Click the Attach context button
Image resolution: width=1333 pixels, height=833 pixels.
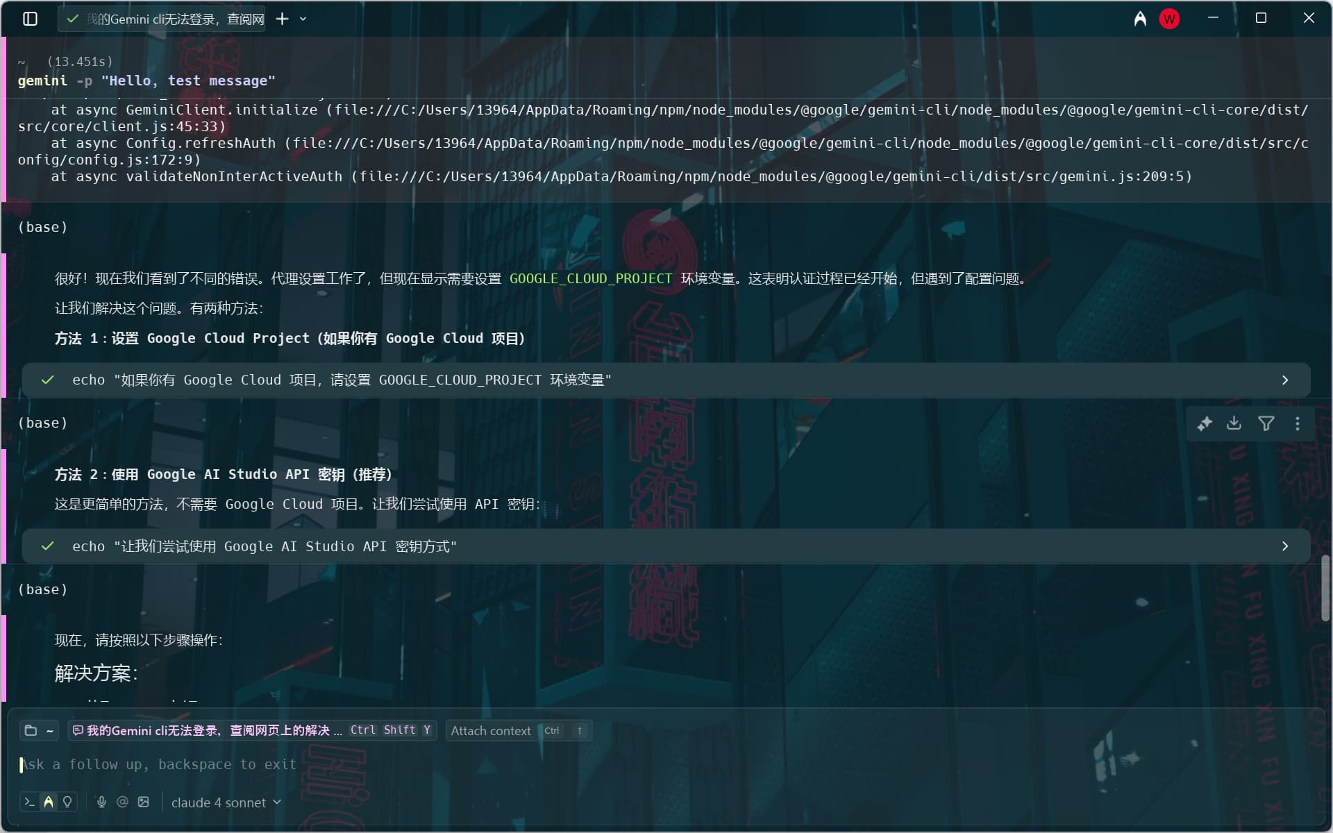pos(519,730)
